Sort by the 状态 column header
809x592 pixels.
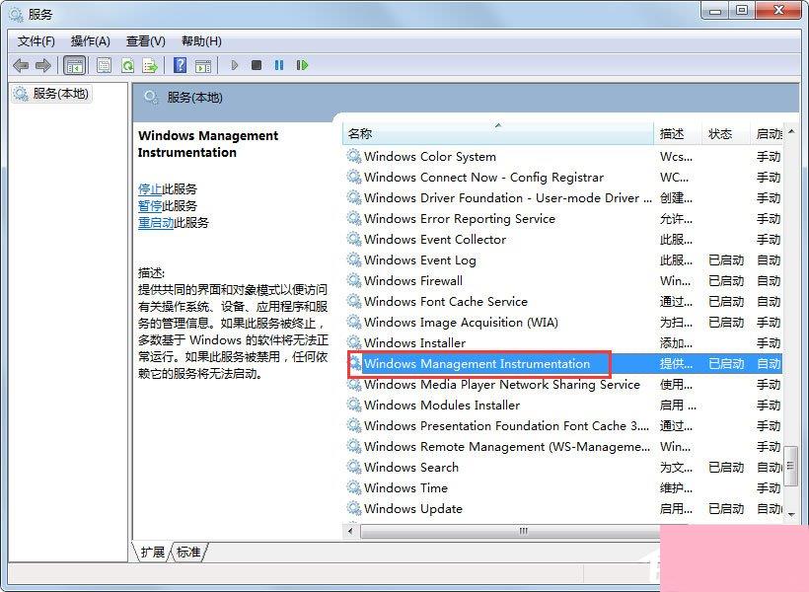click(726, 134)
